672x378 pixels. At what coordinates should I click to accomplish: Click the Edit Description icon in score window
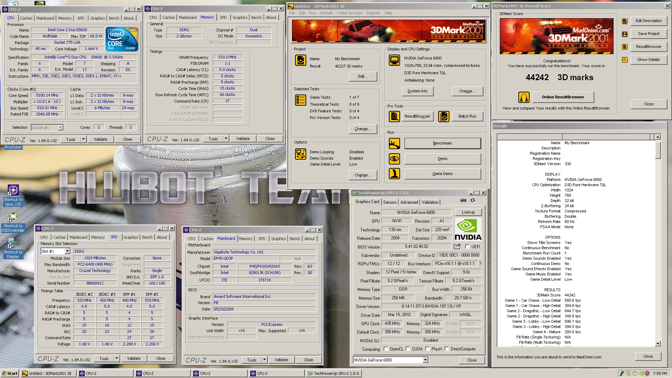tap(625, 21)
